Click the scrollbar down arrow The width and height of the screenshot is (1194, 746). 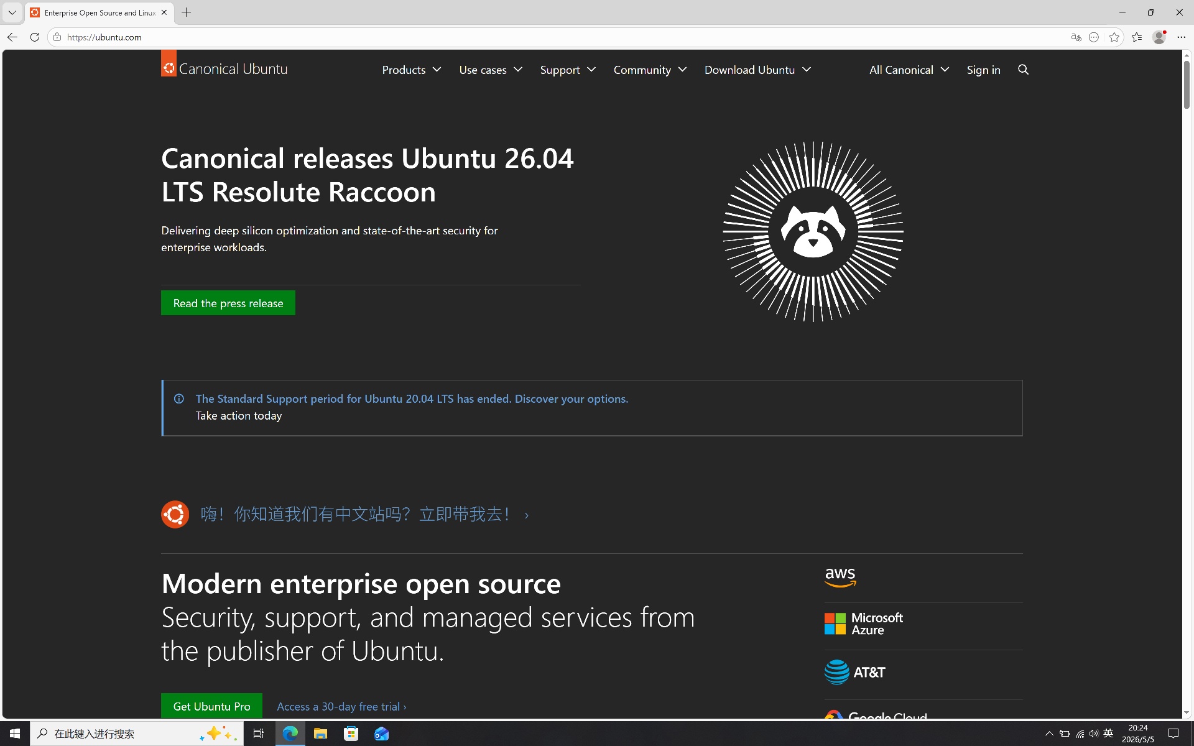[1187, 713]
